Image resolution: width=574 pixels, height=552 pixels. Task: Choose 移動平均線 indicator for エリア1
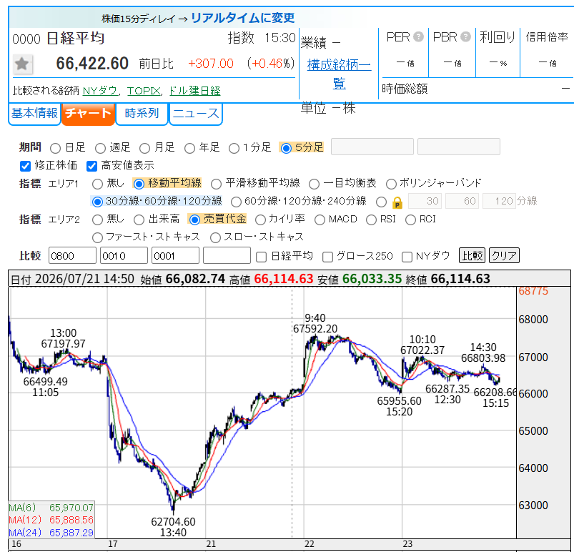pyautogui.click(x=139, y=184)
